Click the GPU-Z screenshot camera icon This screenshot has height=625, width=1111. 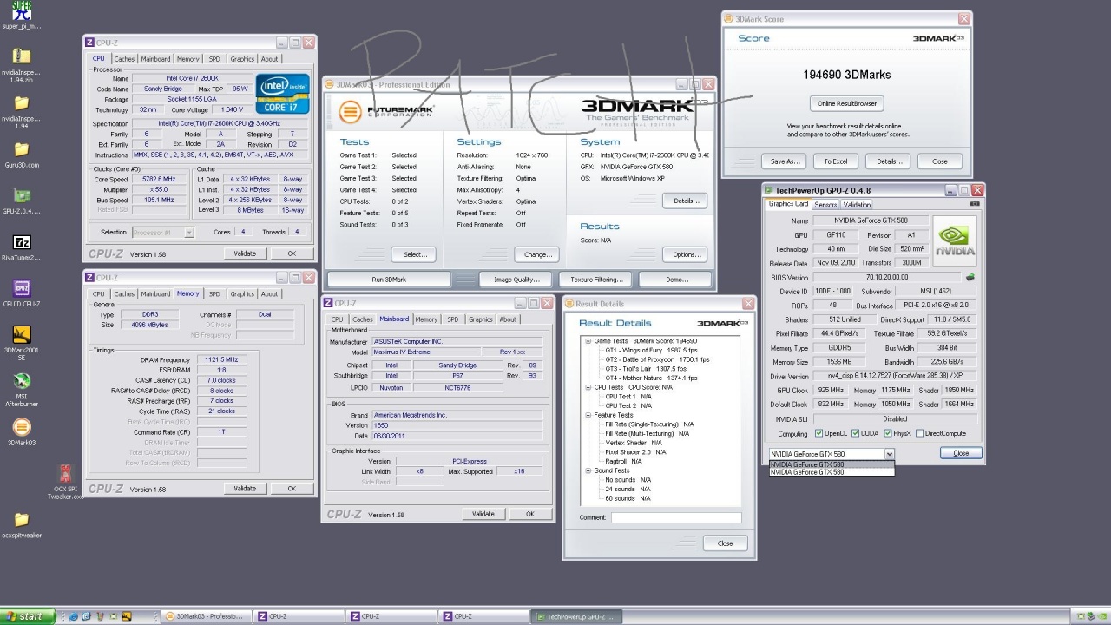click(975, 204)
